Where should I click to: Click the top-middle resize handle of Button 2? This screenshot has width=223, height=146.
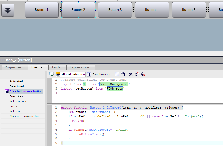point(78,2)
